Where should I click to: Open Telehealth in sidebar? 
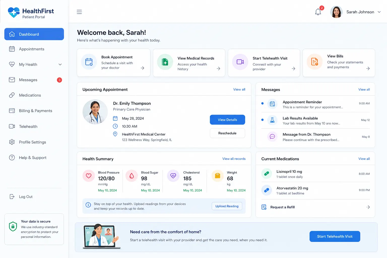(x=34, y=126)
